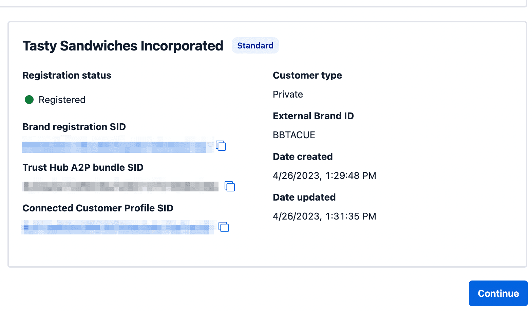The image size is (532, 311).
Task: Click the date created timestamp 1:29:48 PM
Action: click(324, 176)
